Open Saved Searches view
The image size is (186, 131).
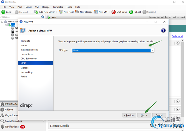(13, 121)
